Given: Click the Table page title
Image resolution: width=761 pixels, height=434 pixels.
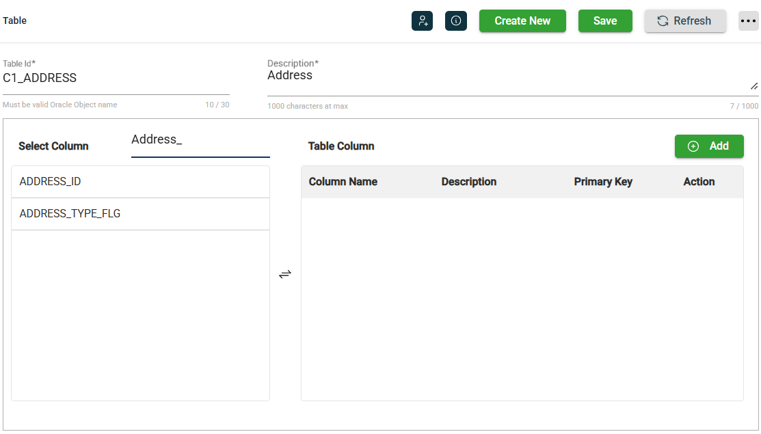Looking at the screenshot, I should 15,21.
